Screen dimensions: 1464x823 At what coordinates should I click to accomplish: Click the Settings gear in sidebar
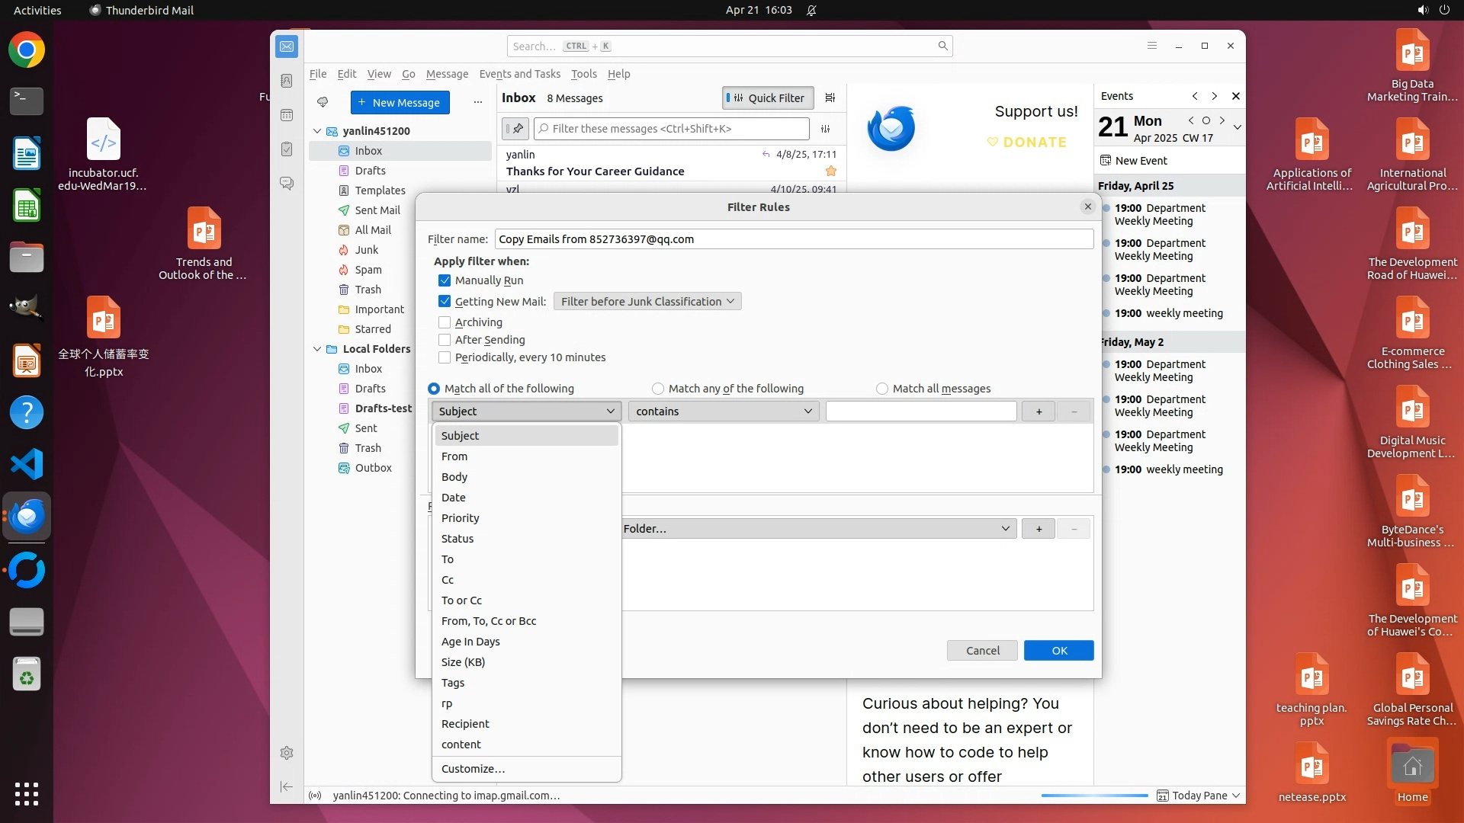pos(287,753)
